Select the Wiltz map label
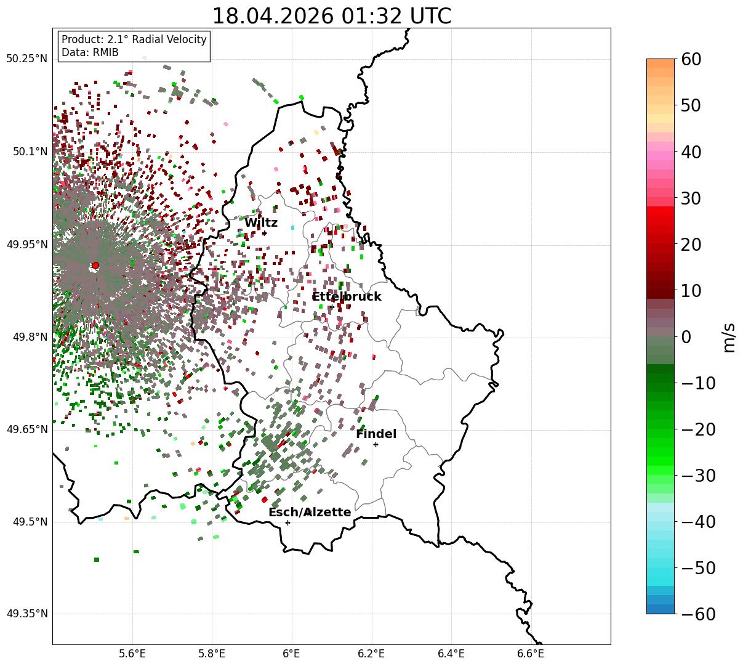Image resolution: width=743 pixels, height=666 pixels. click(x=261, y=223)
